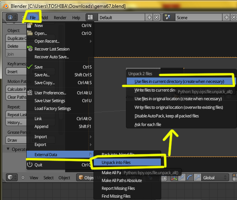Image resolution: width=237 pixels, height=200 pixels.
Task: Select Find Missing Files
Action: click(127, 196)
